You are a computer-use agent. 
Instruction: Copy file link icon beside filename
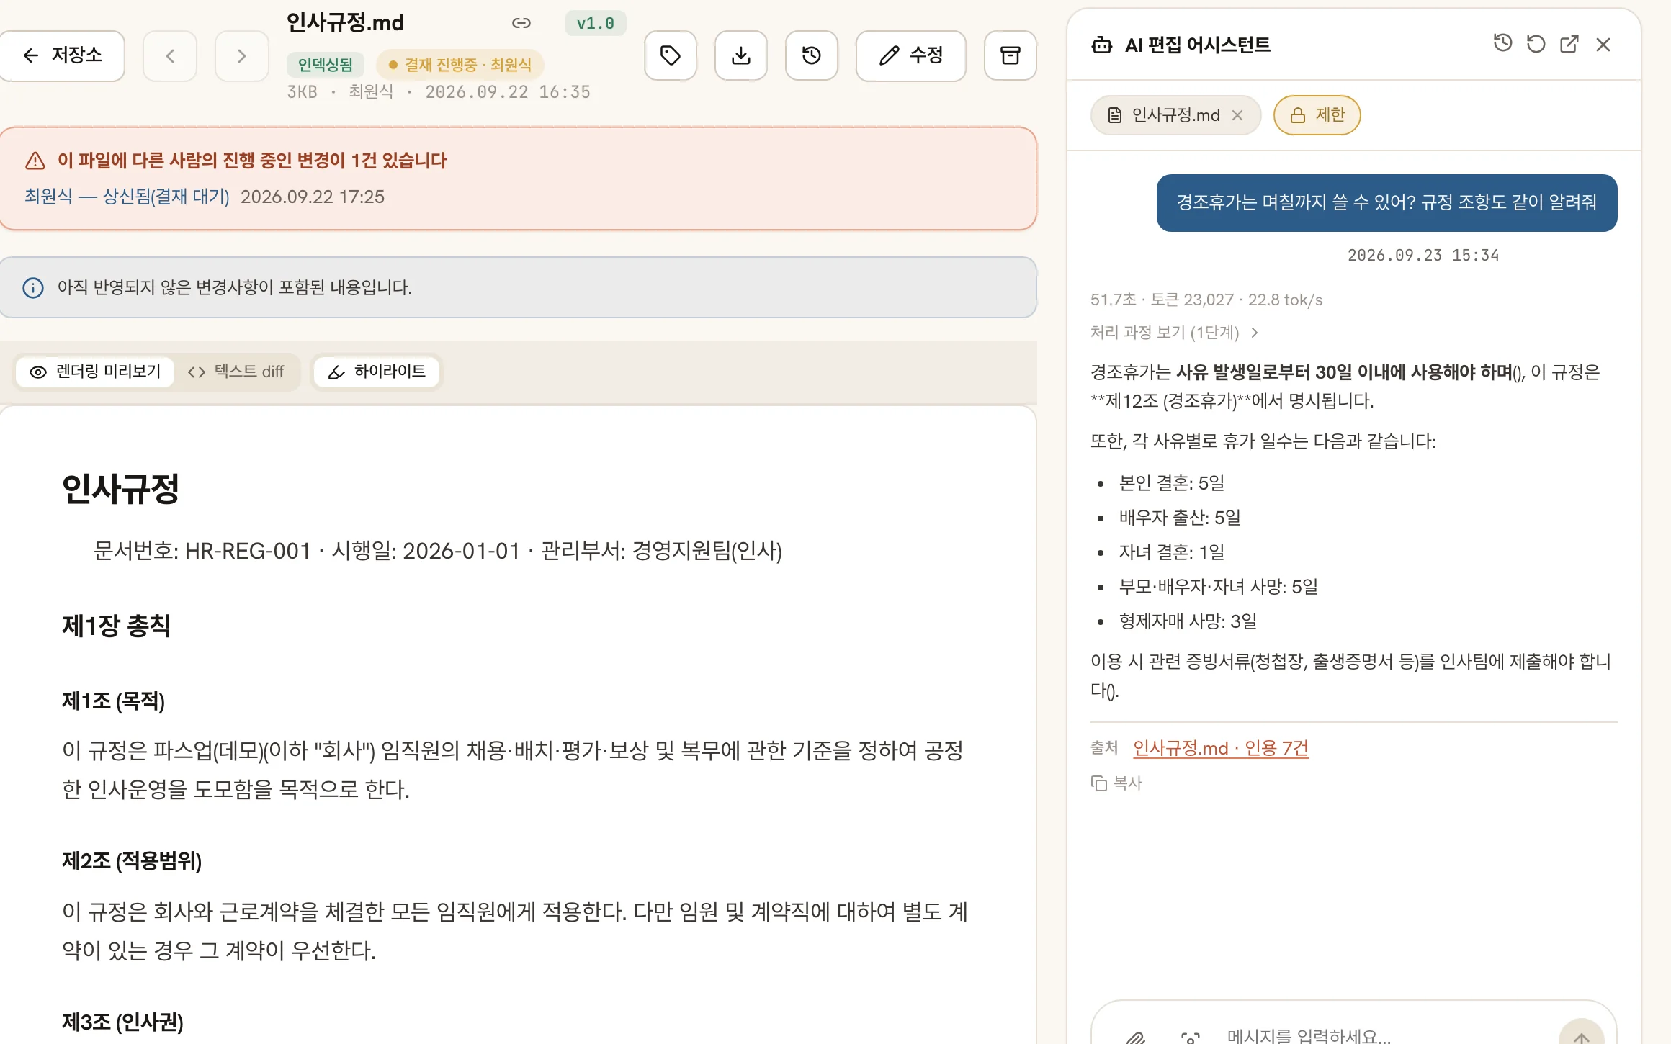coord(521,23)
